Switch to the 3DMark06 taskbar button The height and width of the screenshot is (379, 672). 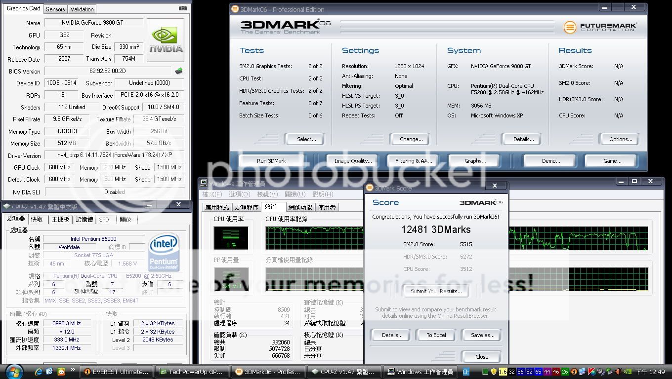click(x=267, y=372)
